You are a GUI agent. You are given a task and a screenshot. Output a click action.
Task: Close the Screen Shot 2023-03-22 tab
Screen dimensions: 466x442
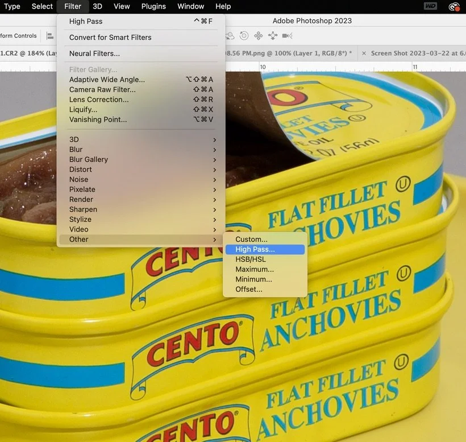click(364, 53)
